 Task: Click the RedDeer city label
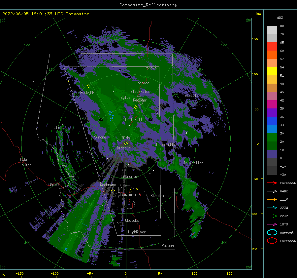(140, 100)
